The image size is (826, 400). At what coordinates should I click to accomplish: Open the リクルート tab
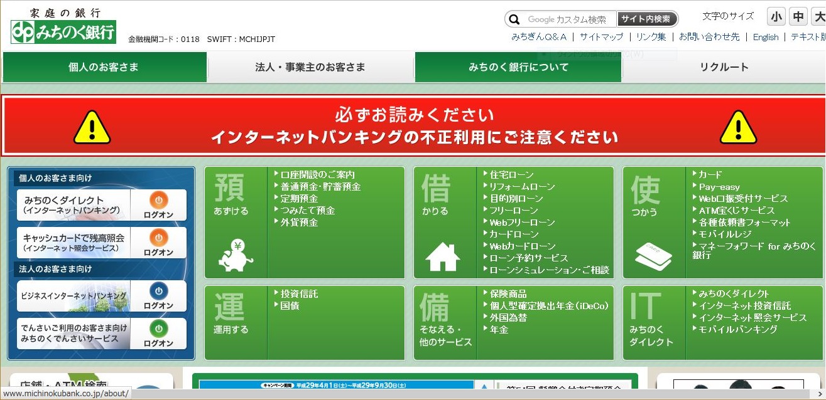(x=724, y=68)
